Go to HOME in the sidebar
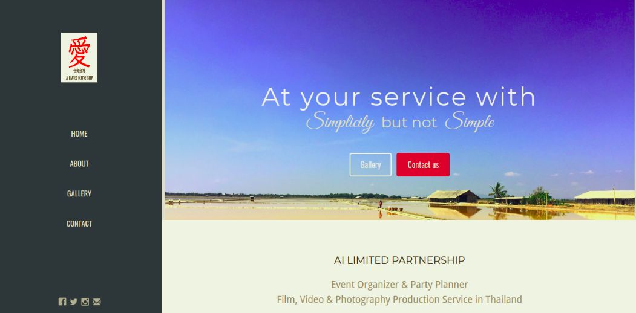 [79, 134]
